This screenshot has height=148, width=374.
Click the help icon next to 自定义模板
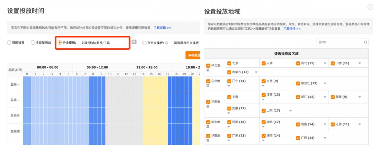[x=167, y=43]
